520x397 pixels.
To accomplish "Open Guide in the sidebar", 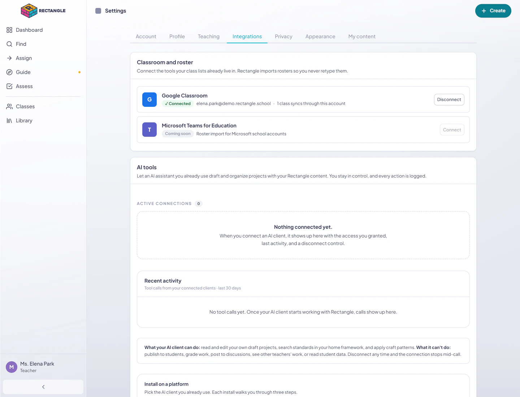I will pos(43,72).
